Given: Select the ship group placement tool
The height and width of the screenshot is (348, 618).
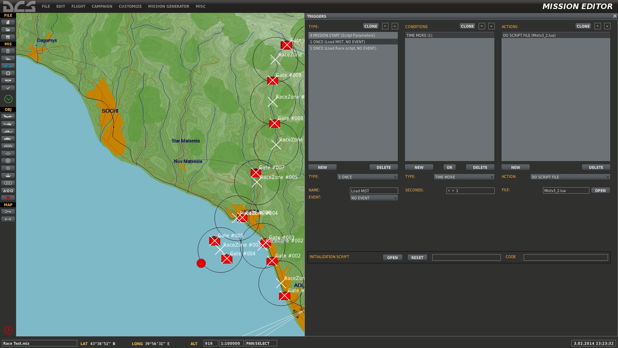Looking at the screenshot, I should 8,131.
